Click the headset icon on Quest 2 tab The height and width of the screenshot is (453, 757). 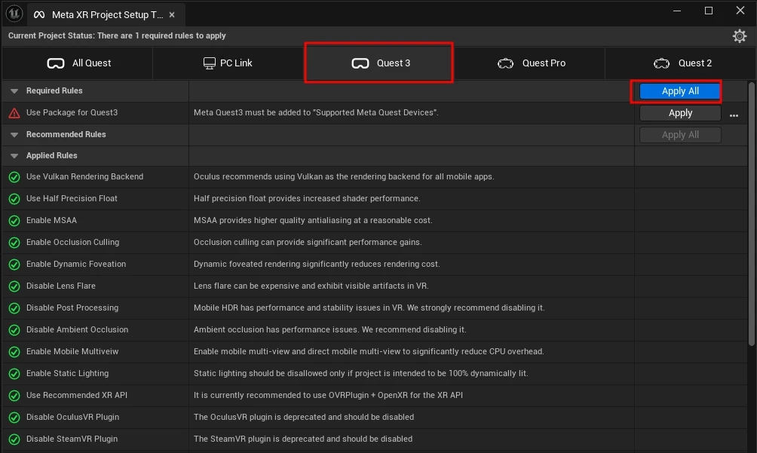(661, 63)
